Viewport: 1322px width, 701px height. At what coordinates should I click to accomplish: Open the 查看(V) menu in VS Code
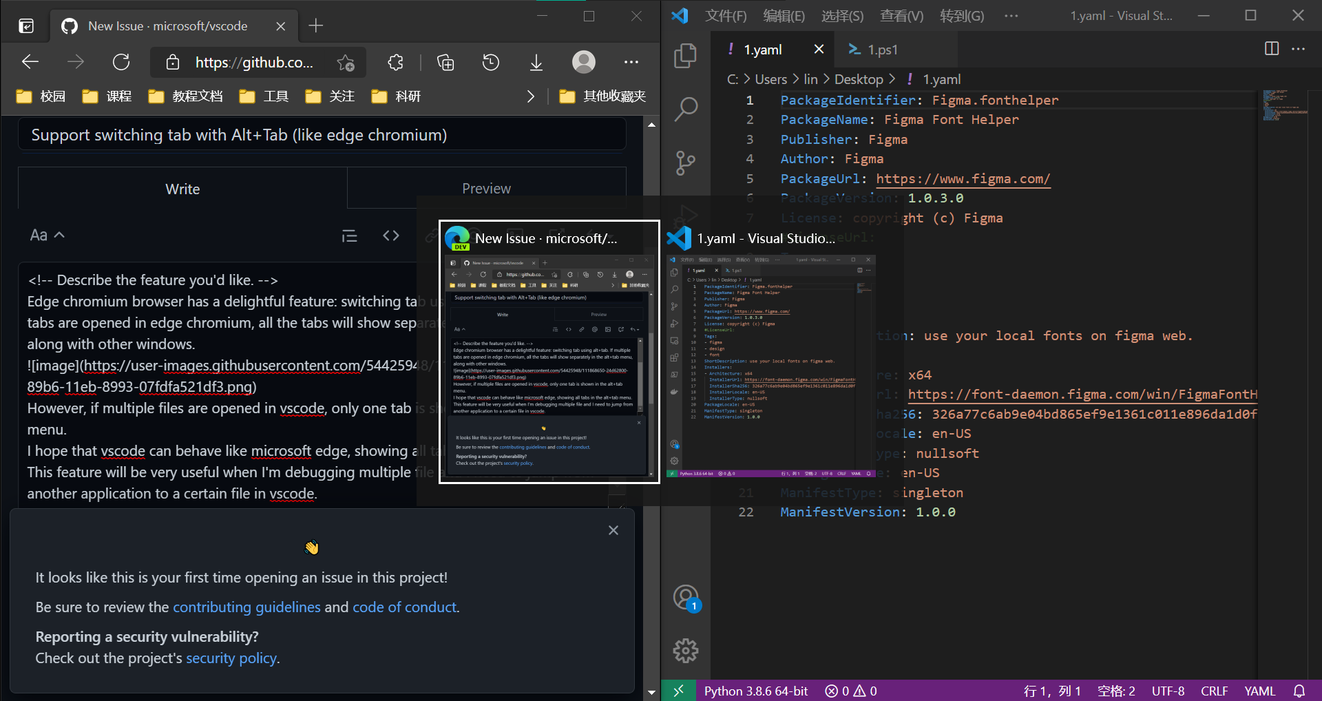[901, 15]
